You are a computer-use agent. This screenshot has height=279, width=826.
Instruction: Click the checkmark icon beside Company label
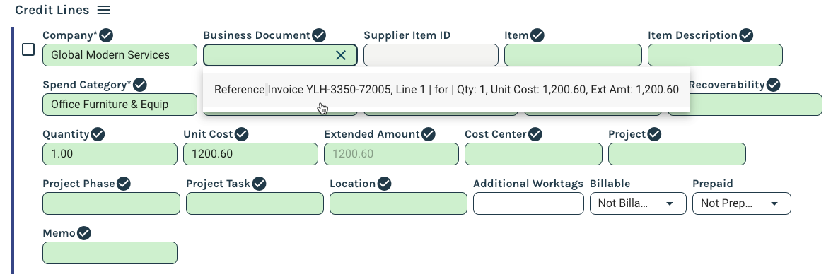[106, 35]
